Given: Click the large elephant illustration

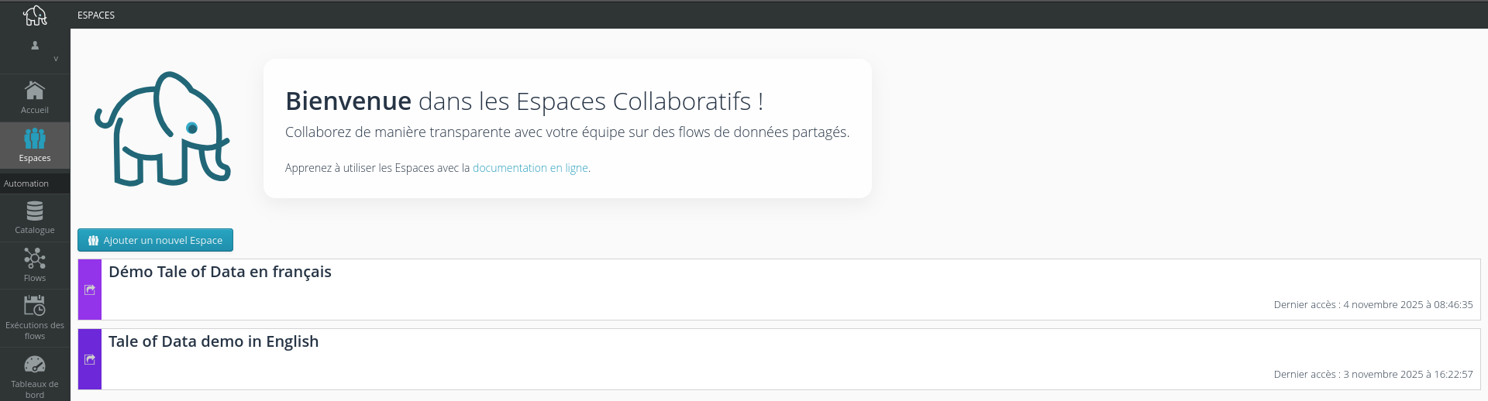Looking at the screenshot, I should (163, 129).
